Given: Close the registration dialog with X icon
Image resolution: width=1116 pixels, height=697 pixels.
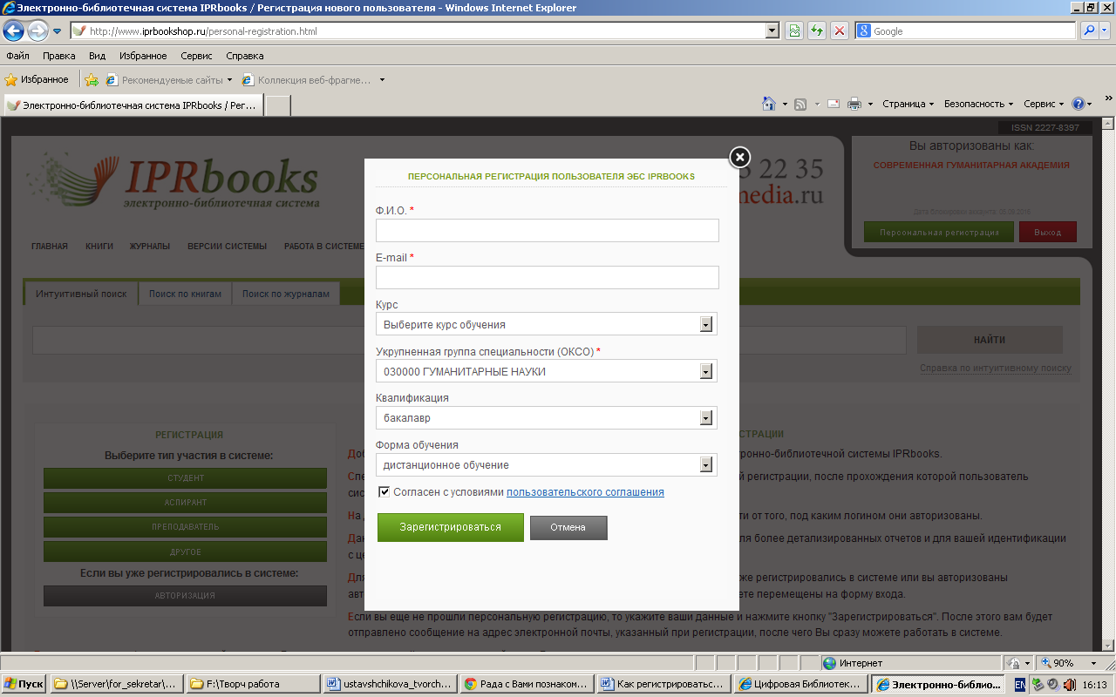Looking at the screenshot, I should pyautogui.click(x=739, y=157).
